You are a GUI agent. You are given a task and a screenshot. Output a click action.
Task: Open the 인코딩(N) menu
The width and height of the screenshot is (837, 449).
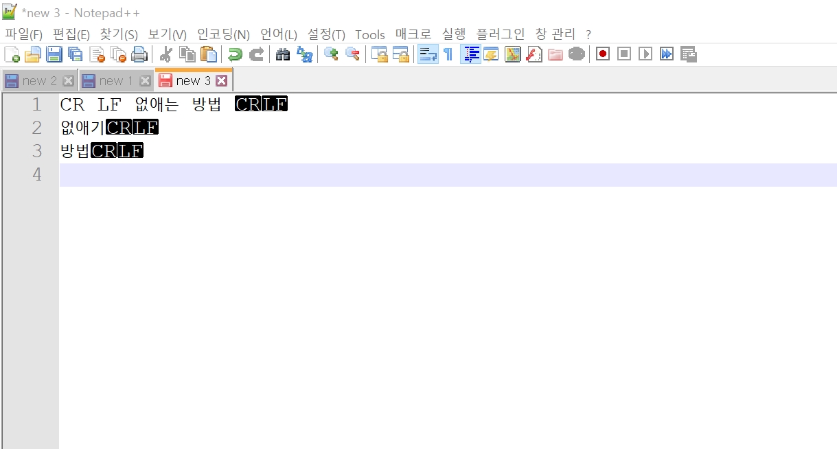coord(223,34)
